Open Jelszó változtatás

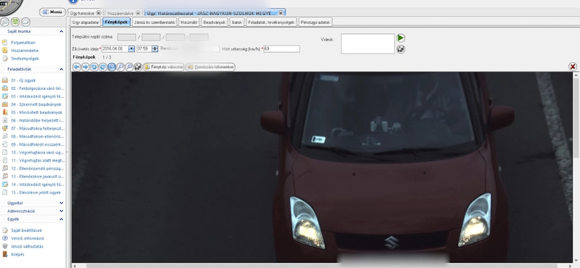[27, 246]
